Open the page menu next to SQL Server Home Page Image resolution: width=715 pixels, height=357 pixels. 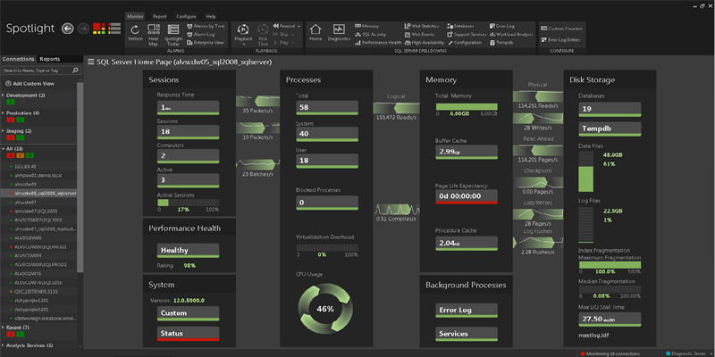tap(91, 62)
